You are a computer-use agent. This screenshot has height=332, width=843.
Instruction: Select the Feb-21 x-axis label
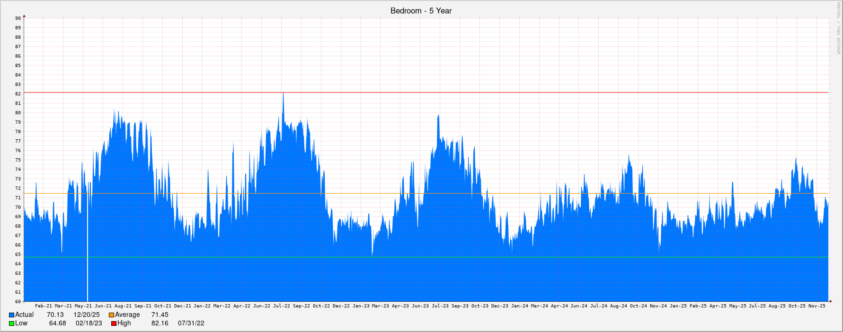click(44, 306)
